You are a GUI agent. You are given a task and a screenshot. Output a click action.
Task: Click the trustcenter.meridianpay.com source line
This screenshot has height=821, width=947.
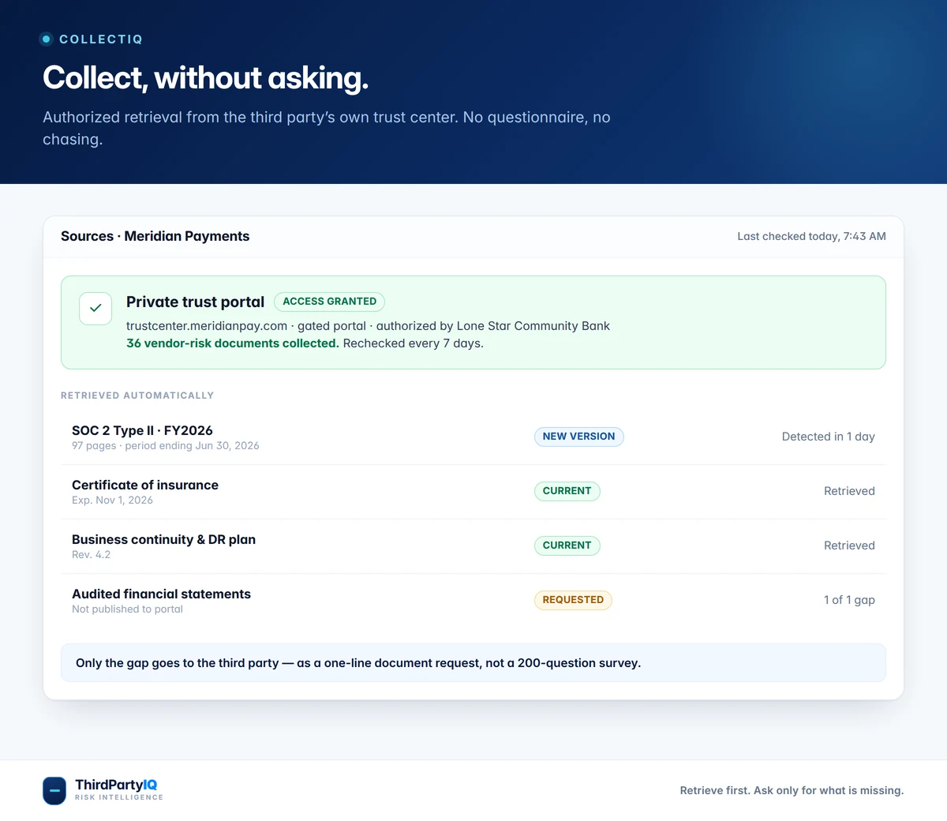pos(368,326)
